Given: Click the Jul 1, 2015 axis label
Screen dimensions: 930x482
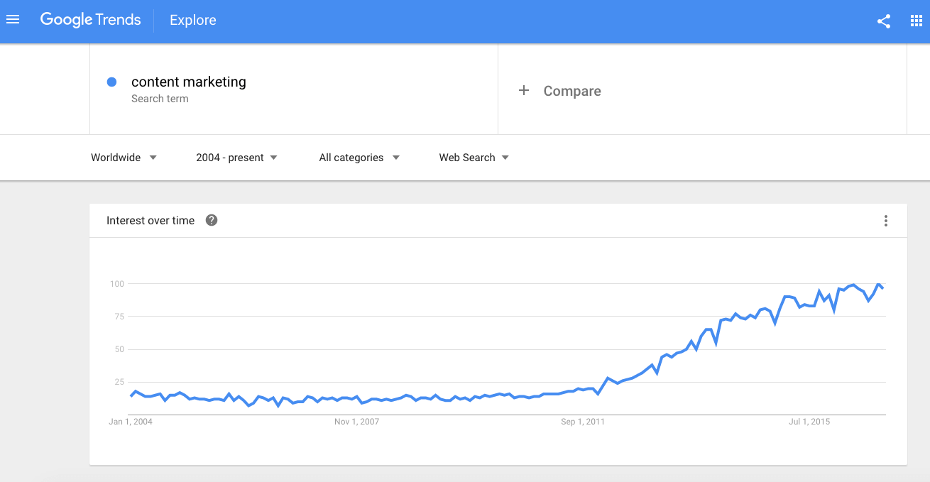Looking at the screenshot, I should coord(809,422).
